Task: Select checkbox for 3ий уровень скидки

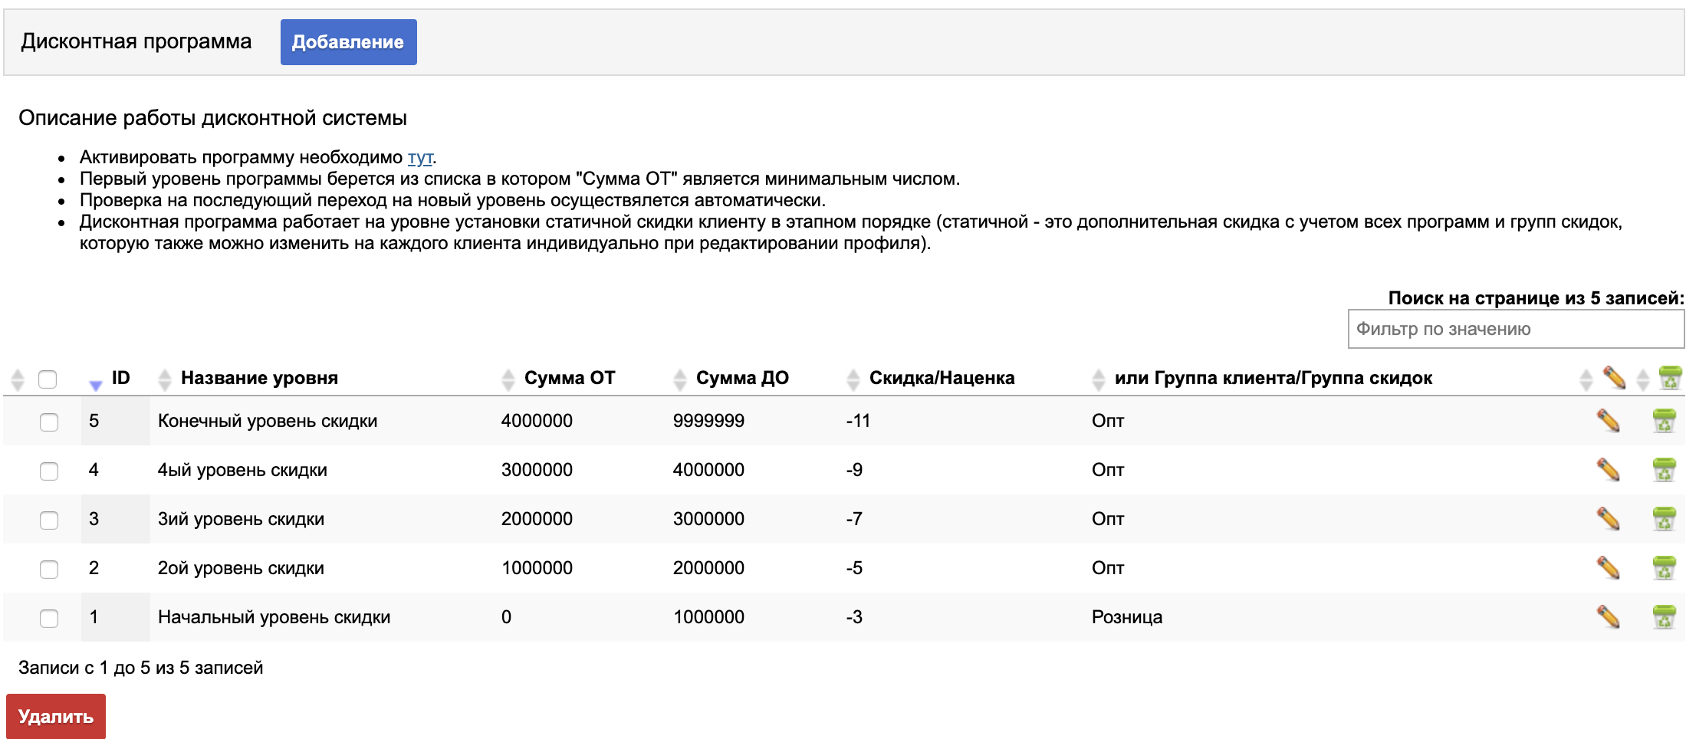Action: [49, 520]
